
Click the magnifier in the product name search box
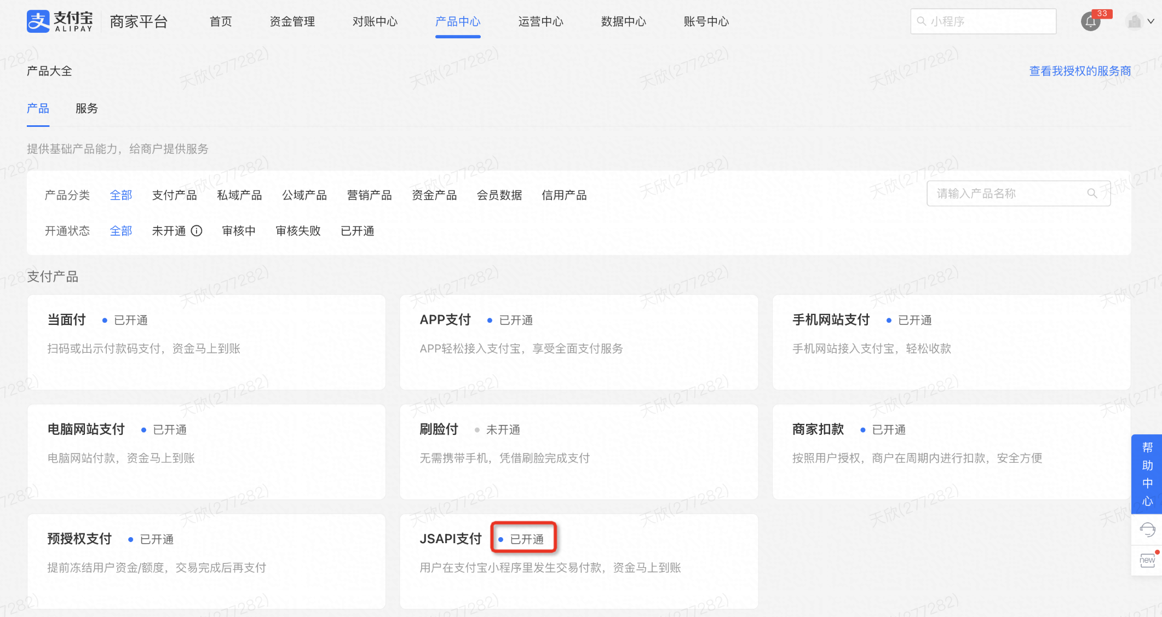tap(1093, 193)
